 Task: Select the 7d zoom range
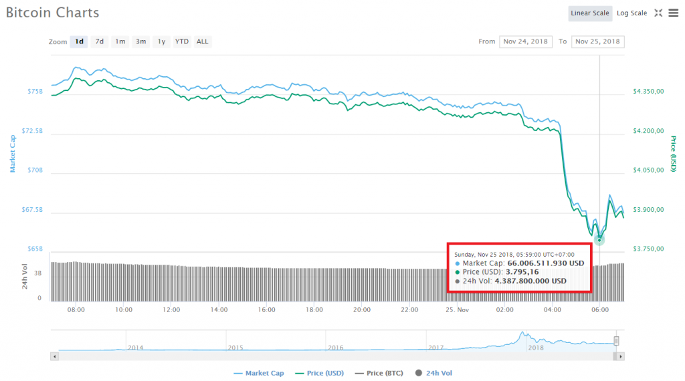tap(100, 41)
